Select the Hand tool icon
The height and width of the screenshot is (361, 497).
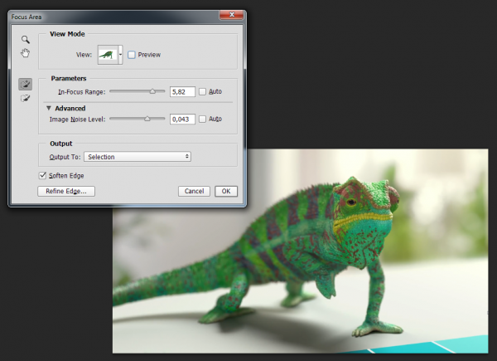coord(26,54)
